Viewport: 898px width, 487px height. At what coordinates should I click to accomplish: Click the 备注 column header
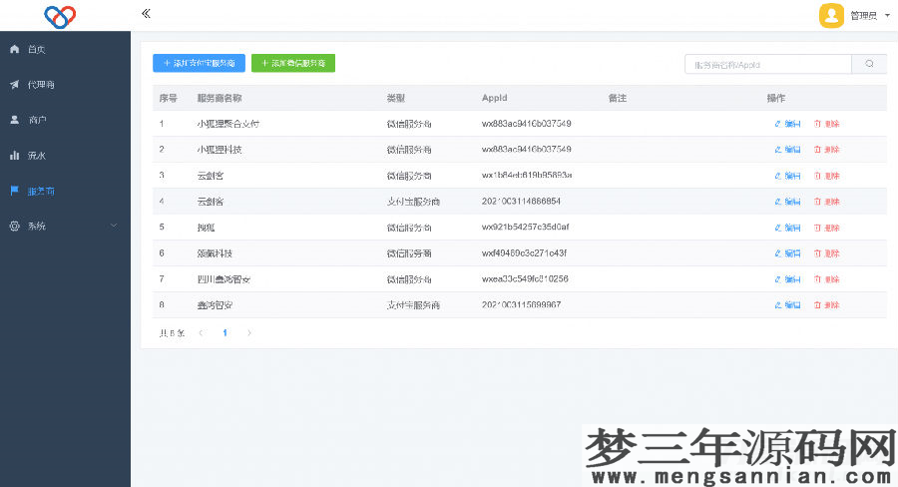point(618,98)
